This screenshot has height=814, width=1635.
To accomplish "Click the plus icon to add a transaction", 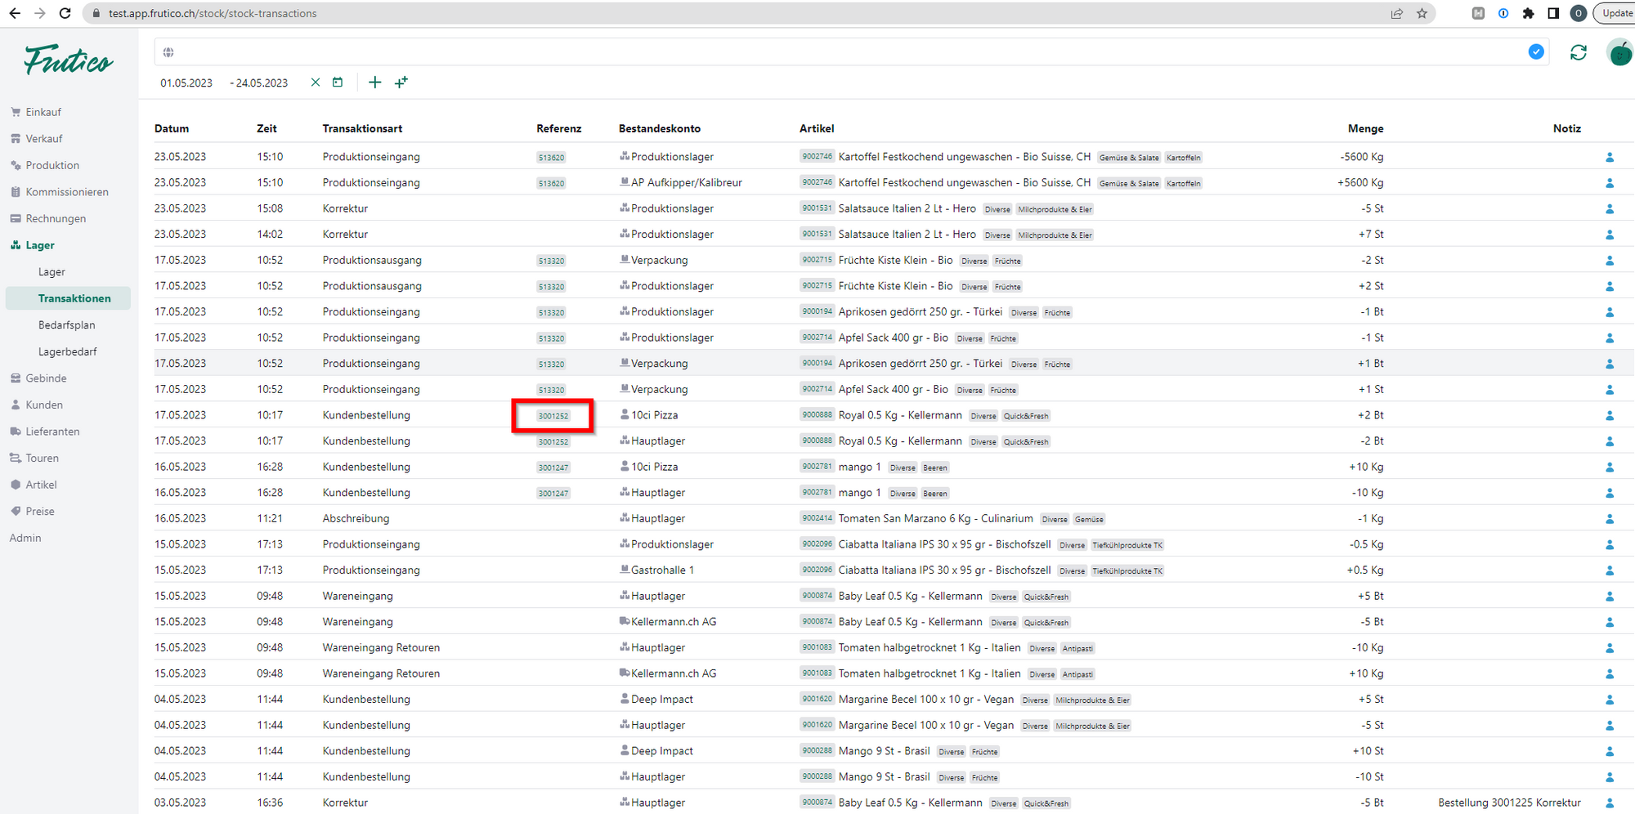I will coord(374,83).
